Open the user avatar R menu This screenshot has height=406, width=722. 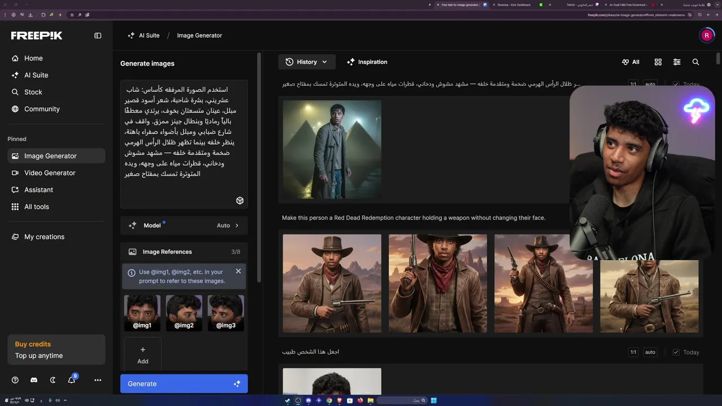706,36
